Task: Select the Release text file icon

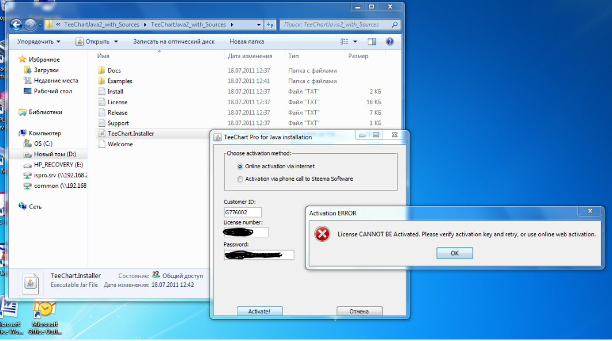Action: [x=101, y=112]
